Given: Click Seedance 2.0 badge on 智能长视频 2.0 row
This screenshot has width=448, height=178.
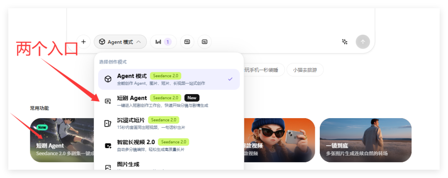Looking at the screenshot, I should (x=173, y=142).
